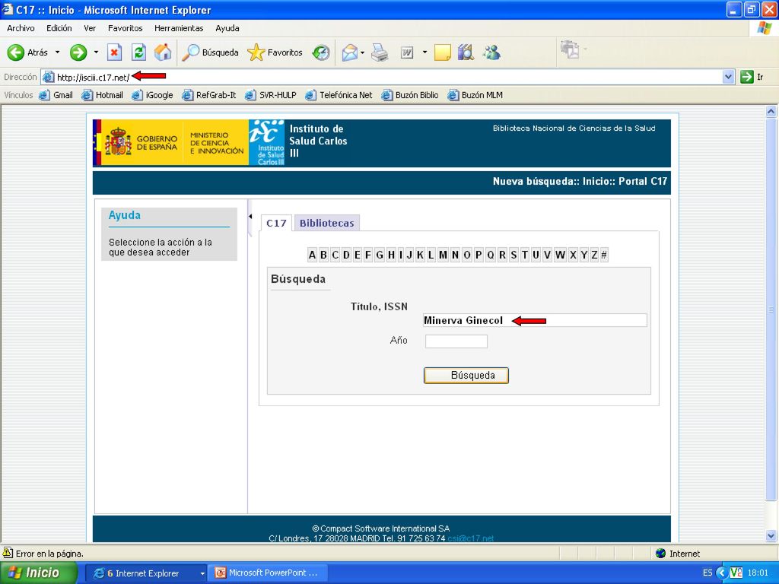Browse journals by letter A

312,255
